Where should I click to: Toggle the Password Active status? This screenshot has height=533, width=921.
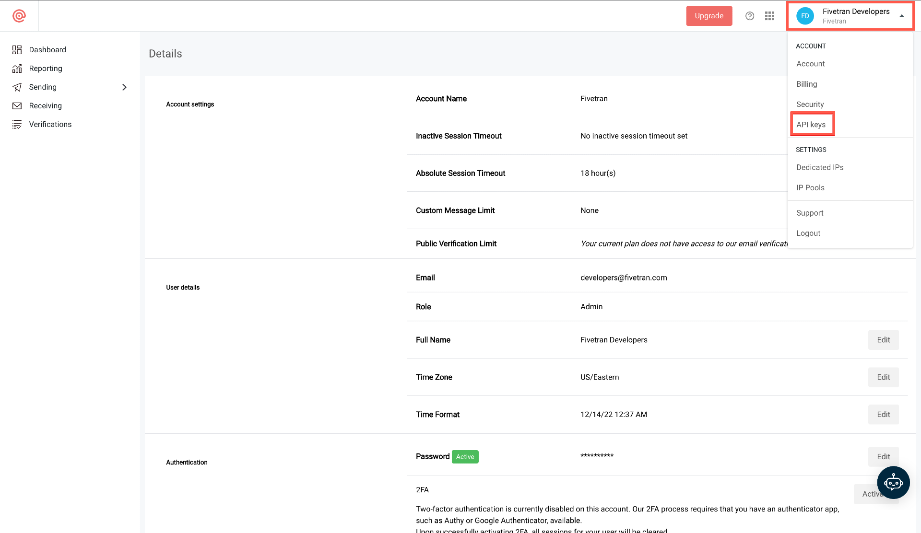pyautogui.click(x=465, y=456)
